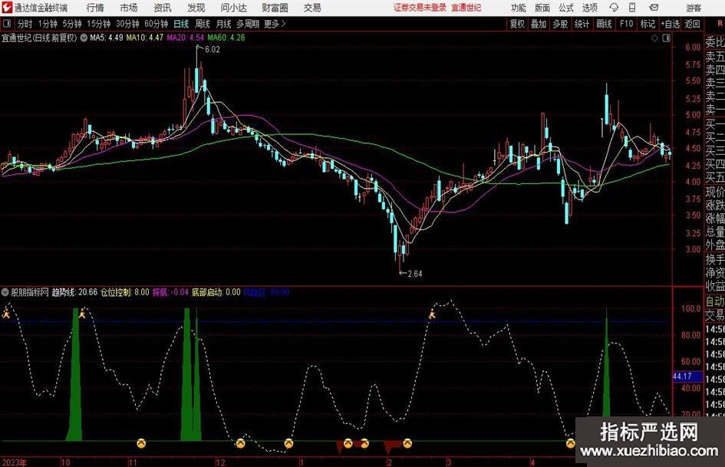Open the F10 company info
This screenshot has height=467, width=725.
tap(626, 24)
